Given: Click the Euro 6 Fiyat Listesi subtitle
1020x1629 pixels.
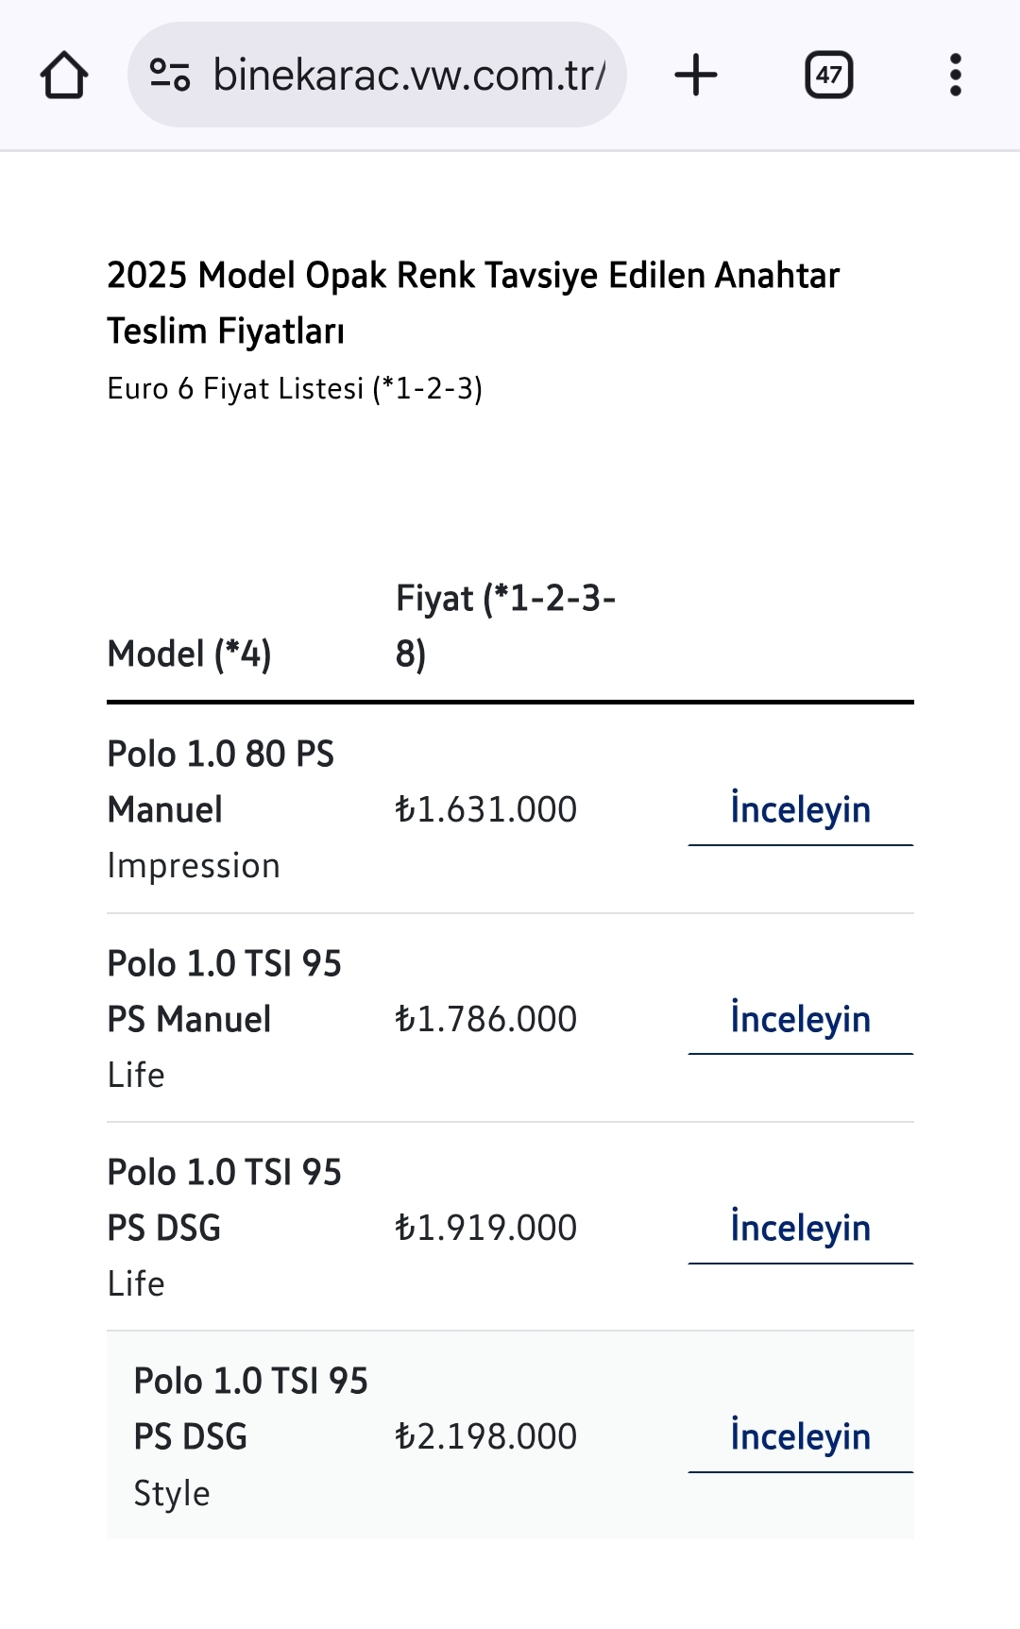Looking at the screenshot, I should coord(295,389).
